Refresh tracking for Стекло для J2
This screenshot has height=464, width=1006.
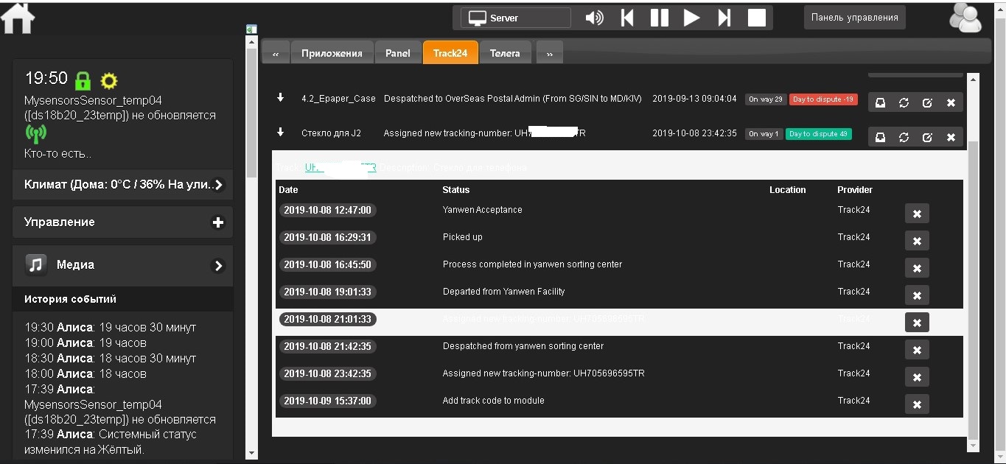904,137
